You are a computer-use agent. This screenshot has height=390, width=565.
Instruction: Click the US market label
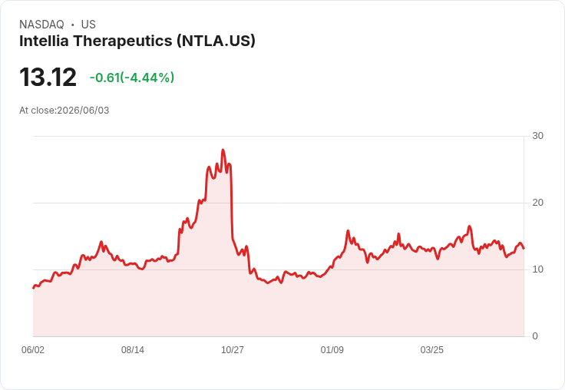(88, 25)
